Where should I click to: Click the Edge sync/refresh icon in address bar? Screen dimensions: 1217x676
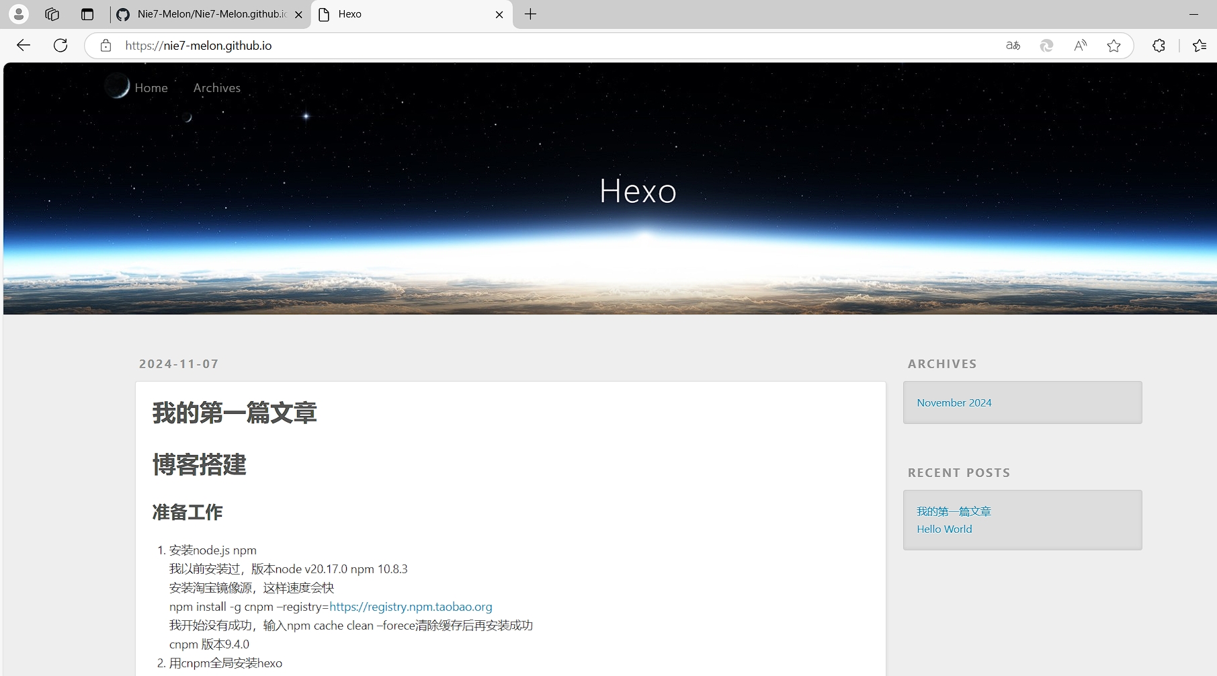point(1046,45)
